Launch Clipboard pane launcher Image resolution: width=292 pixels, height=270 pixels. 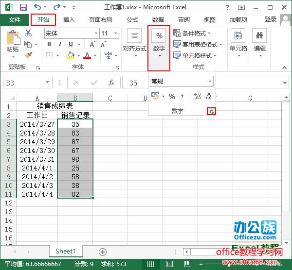[38, 67]
